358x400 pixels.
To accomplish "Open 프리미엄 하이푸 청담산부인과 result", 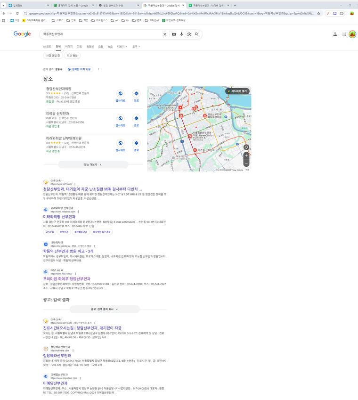I will 66,279.
